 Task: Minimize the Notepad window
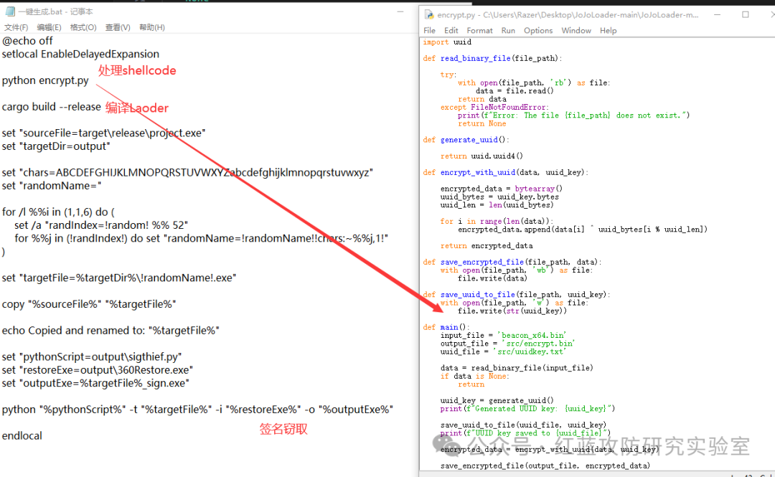tap(400, 11)
